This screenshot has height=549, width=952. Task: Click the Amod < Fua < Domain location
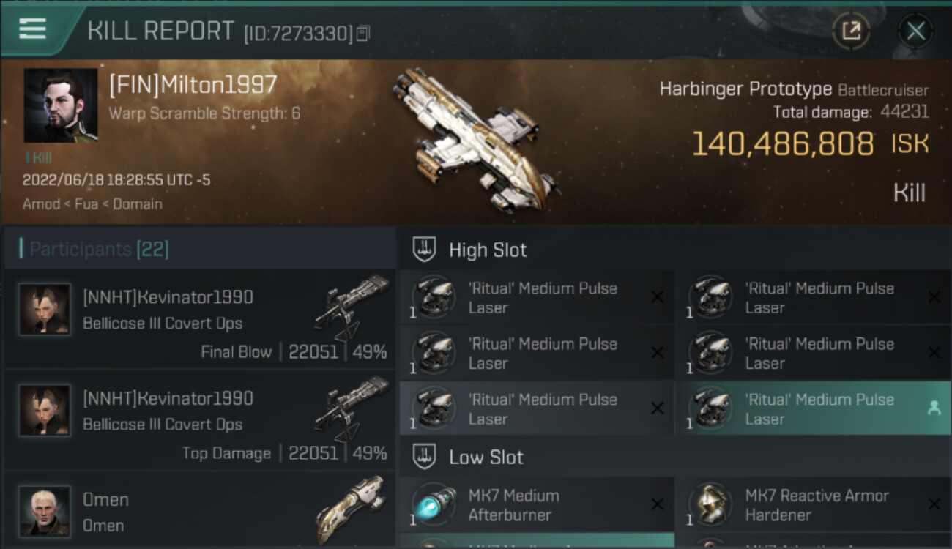pos(92,203)
